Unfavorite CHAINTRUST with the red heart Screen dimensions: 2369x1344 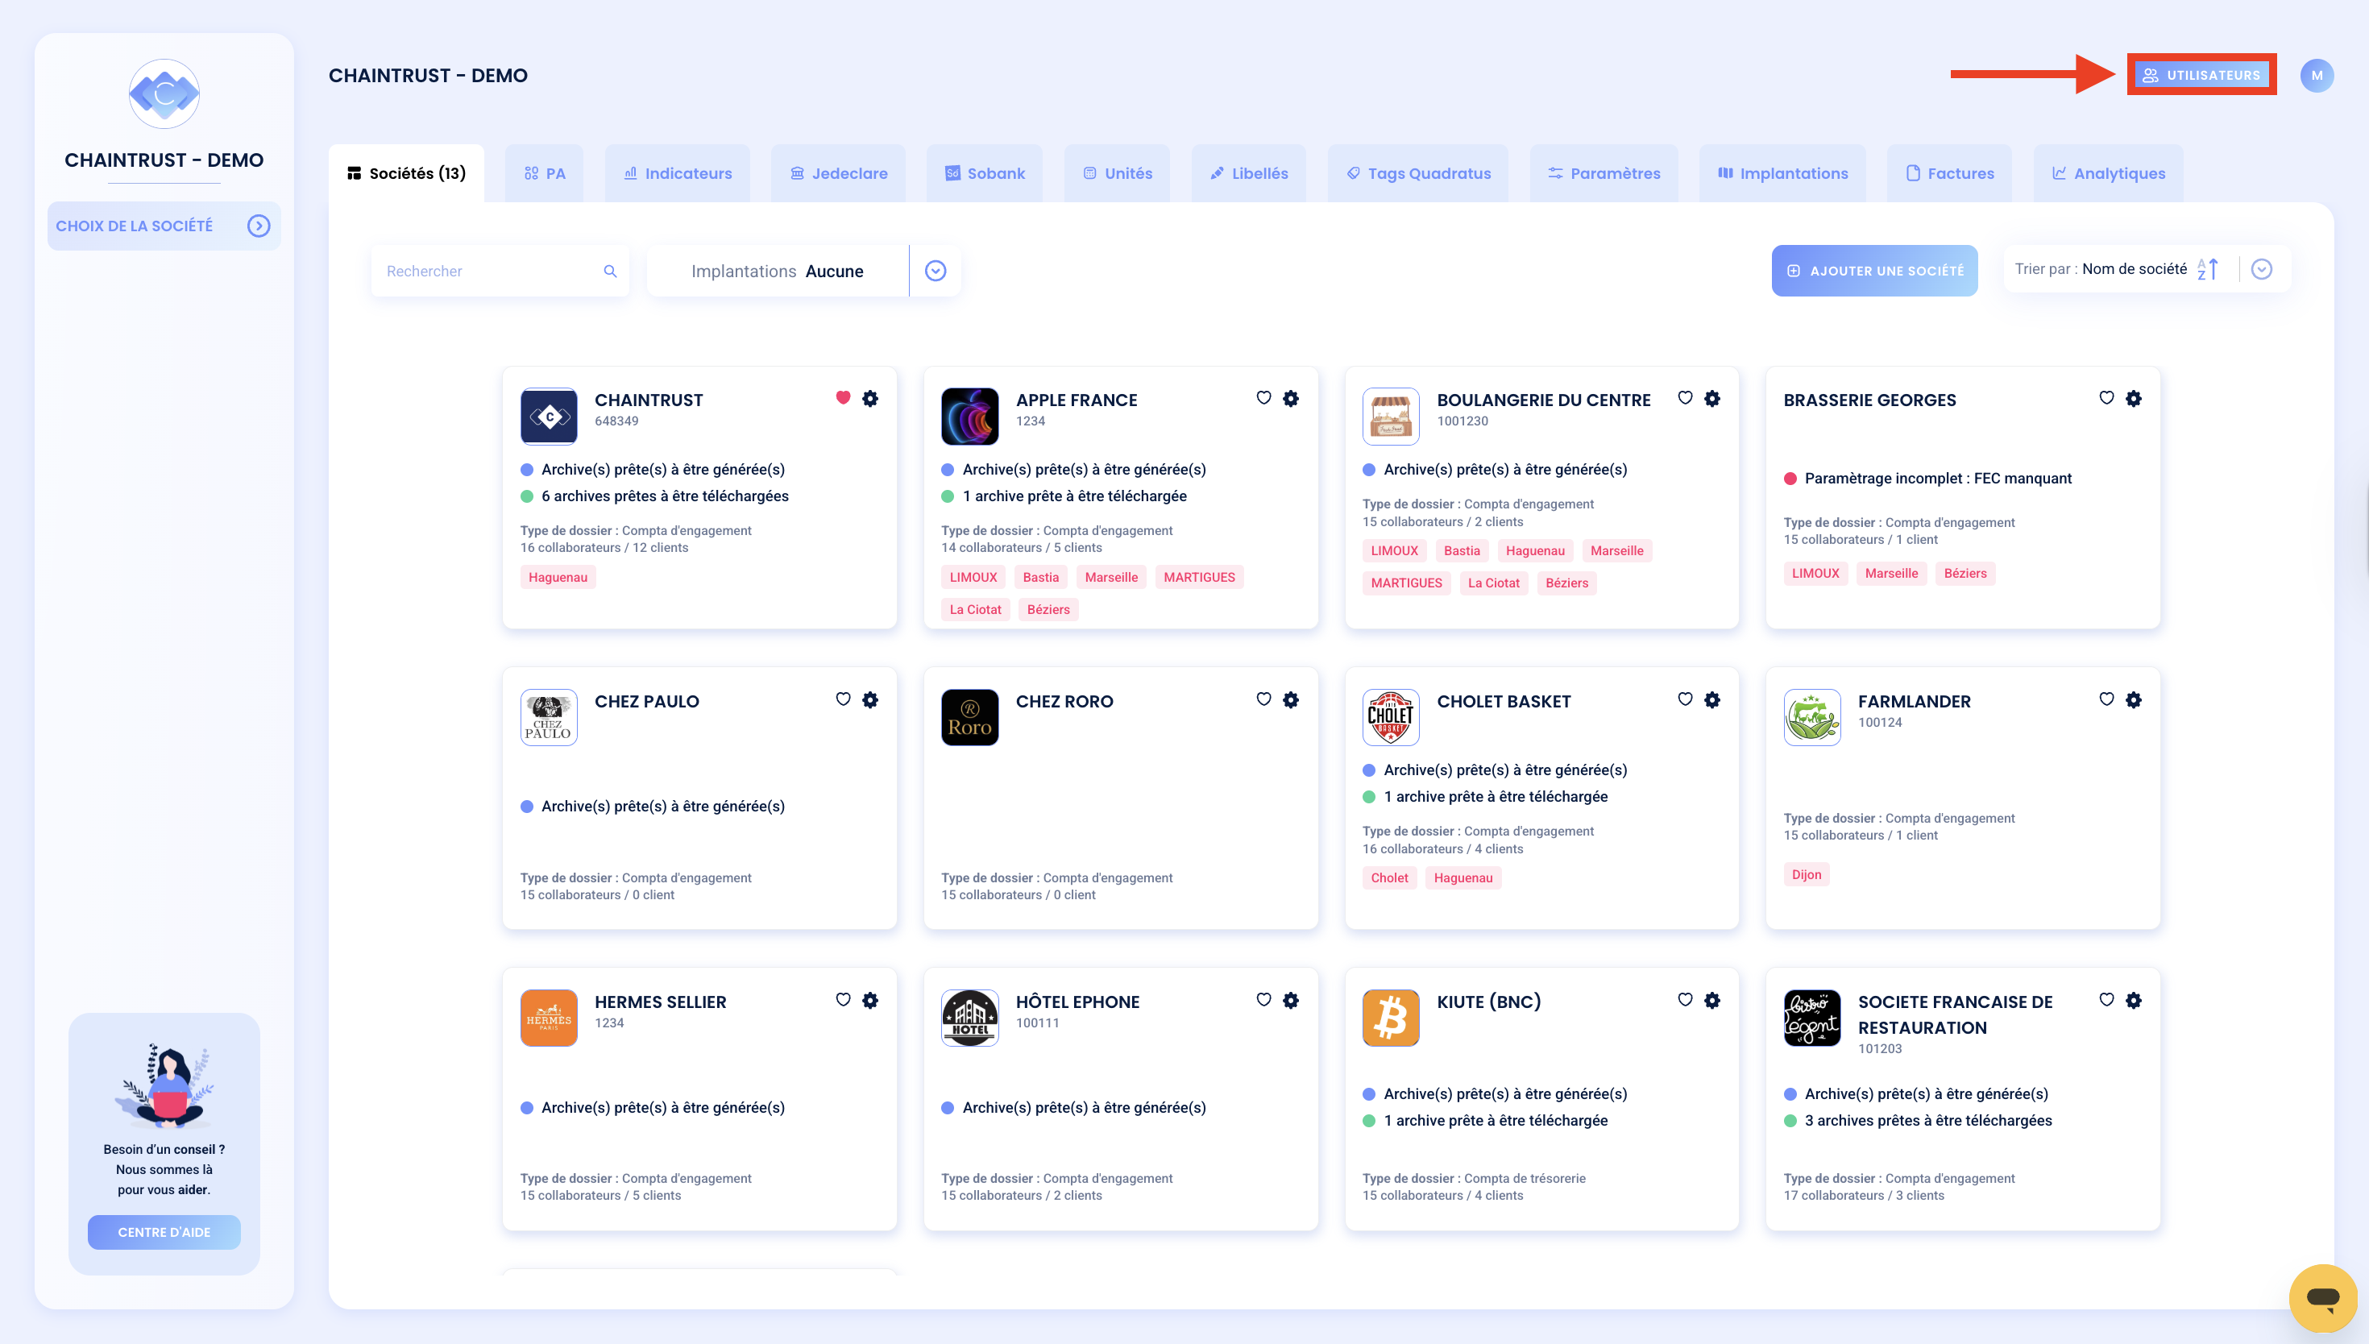(x=843, y=397)
